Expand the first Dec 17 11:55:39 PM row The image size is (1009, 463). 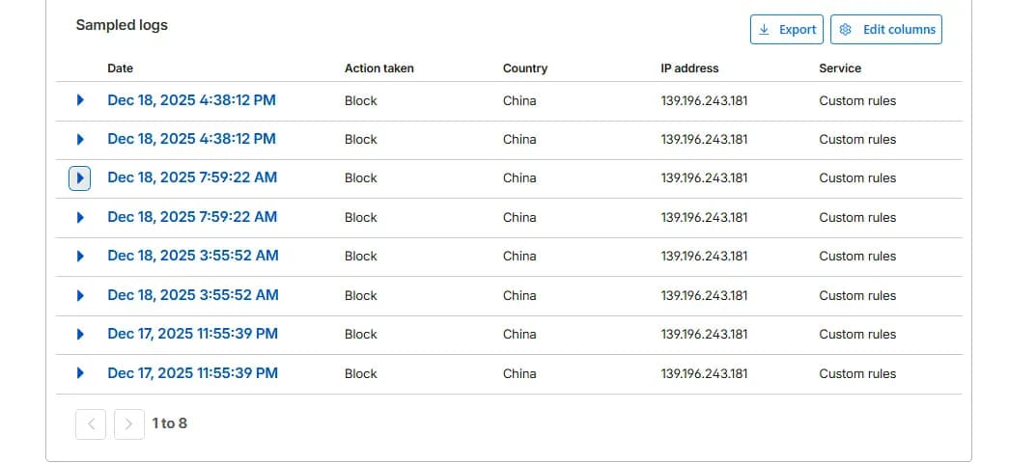80,335
